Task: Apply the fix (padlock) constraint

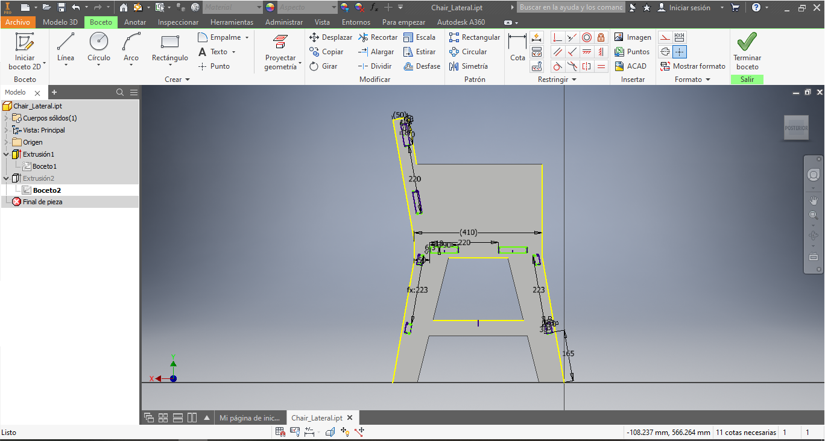Action: tap(601, 37)
